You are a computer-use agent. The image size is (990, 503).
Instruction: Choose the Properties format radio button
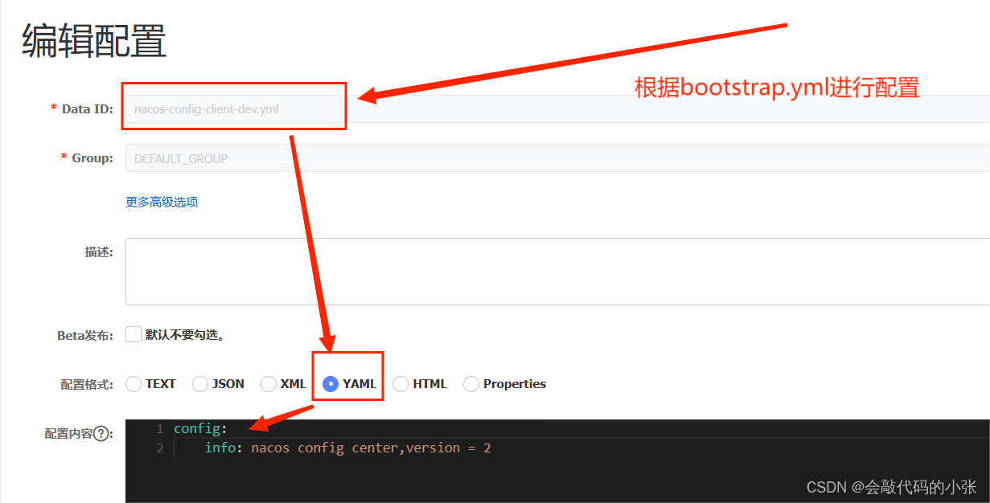pyautogui.click(x=471, y=384)
